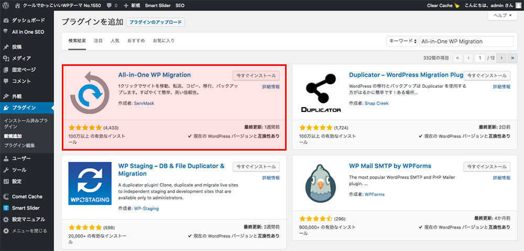Click the plus icon next to 新規
524x251 pixels.
126,6
